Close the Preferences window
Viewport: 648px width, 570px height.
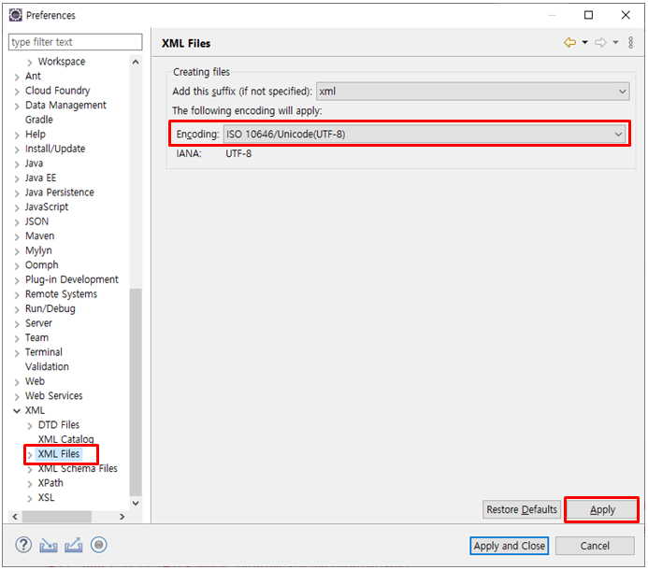(x=626, y=15)
